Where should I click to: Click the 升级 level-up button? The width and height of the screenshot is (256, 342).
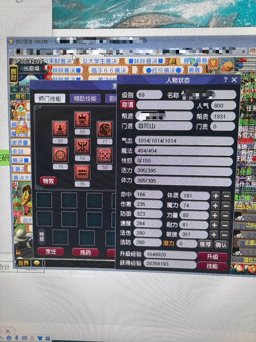pyautogui.click(x=212, y=256)
